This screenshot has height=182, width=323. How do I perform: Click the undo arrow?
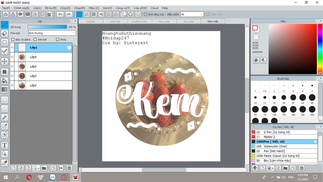point(60,14)
